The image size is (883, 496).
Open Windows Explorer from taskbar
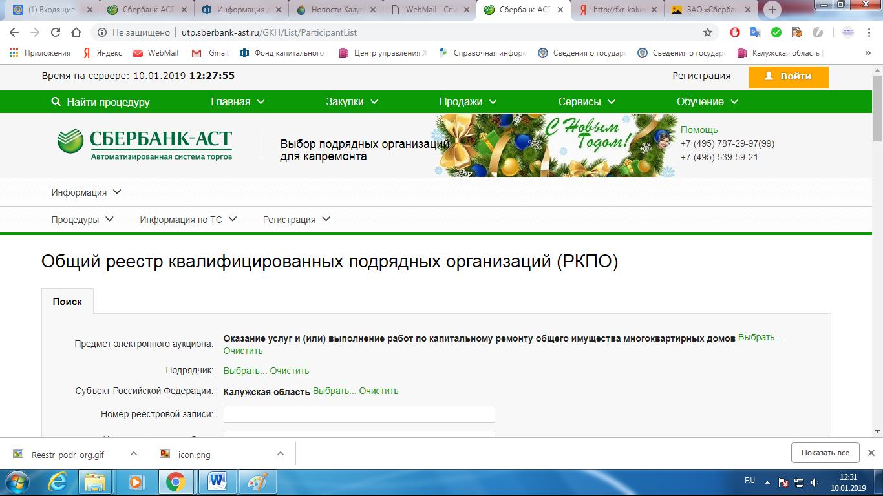(95, 482)
